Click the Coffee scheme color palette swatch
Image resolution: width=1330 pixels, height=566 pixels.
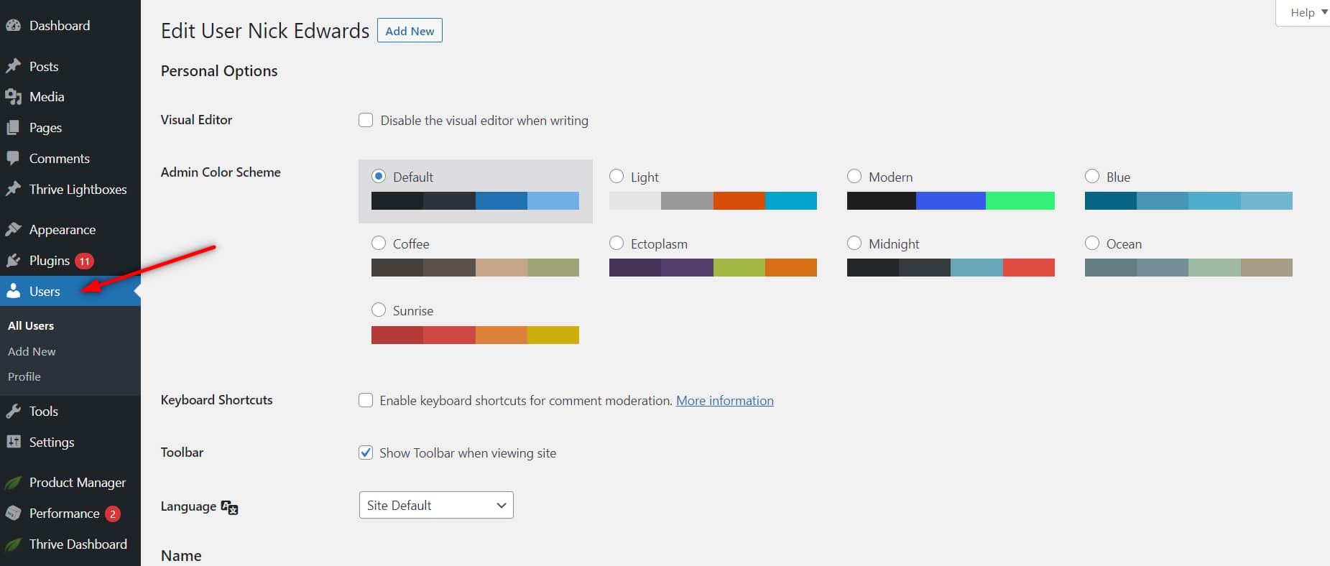[475, 267]
